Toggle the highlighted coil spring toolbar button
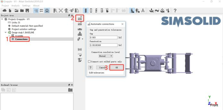 coord(86,10)
